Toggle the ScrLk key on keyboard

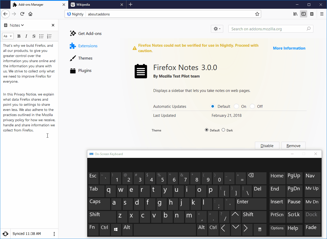point(294,217)
